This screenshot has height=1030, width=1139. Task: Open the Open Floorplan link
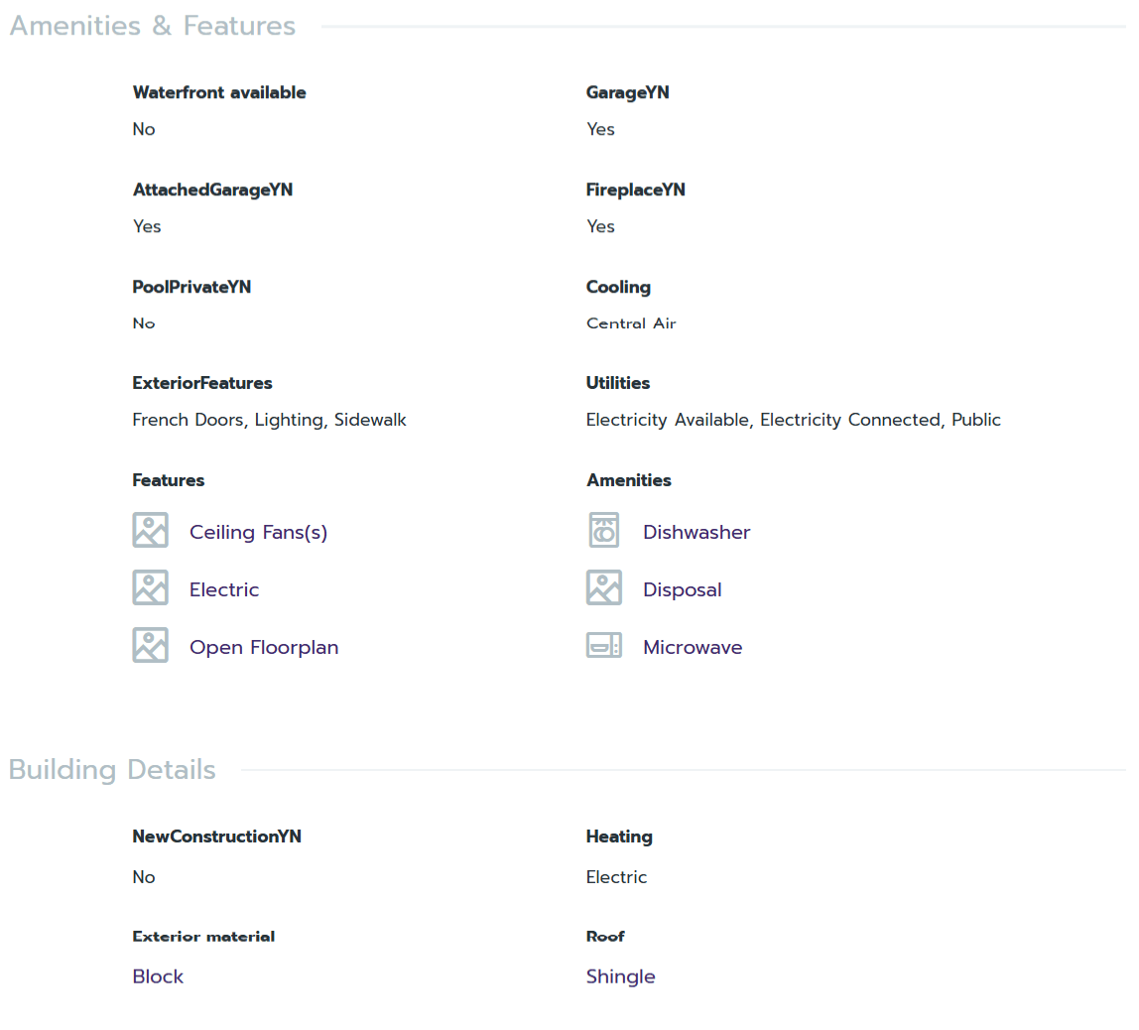pyautogui.click(x=264, y=648)
